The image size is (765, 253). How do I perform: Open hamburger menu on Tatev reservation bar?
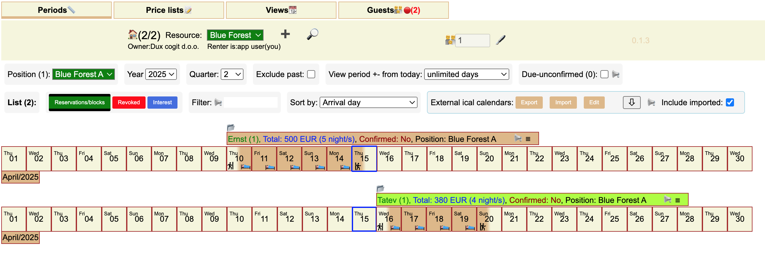click(x=678, y=200)
